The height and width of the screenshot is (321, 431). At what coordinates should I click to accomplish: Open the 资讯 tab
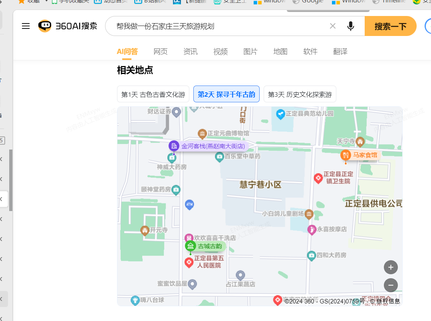click(191, 52)
